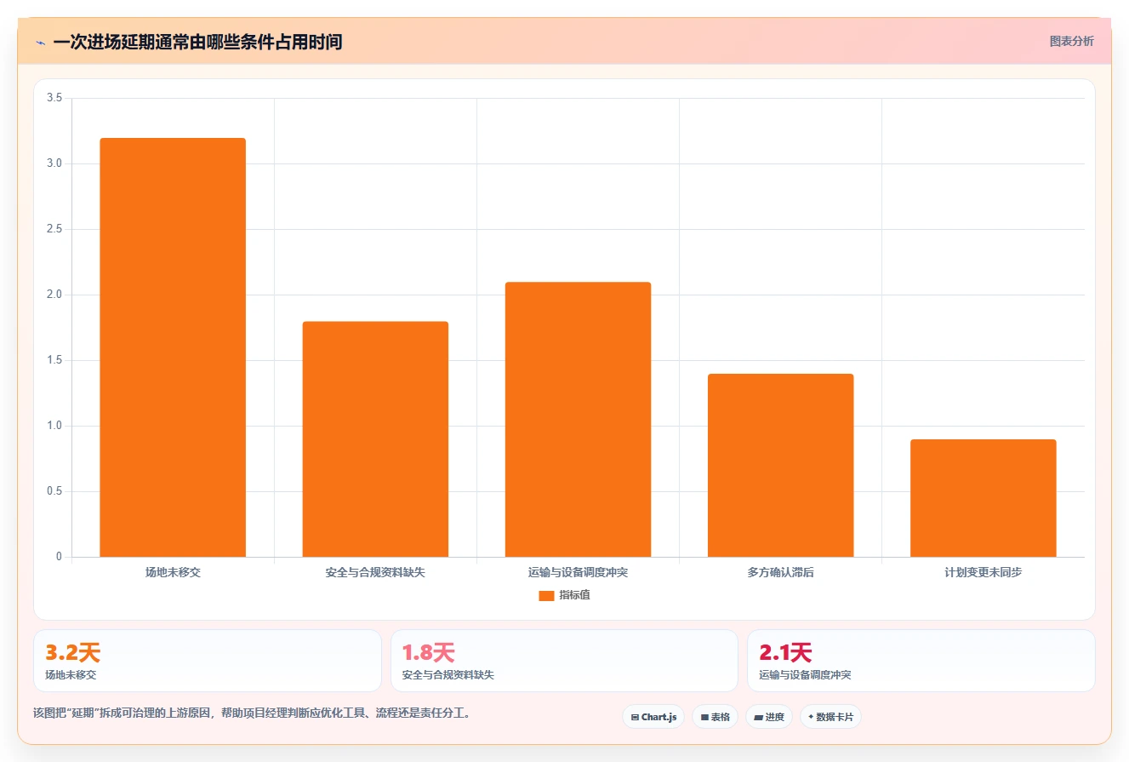Click the title 一次进场延期通常由哪些条件占用时间
Image resolution: width=1129 pixels, height=762 pixels.
pyautogui.click(x=197, y=43)
